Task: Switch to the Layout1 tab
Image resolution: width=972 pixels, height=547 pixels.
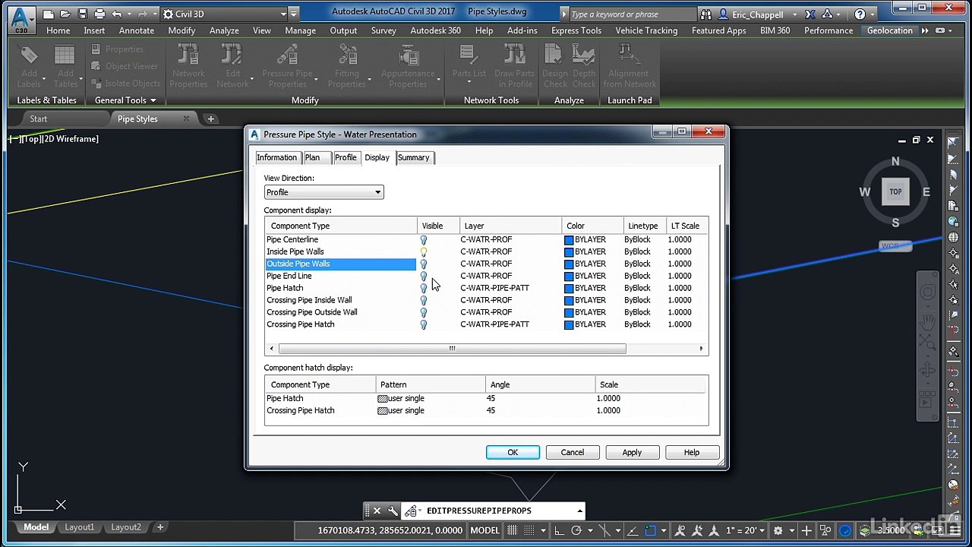Action: click(80, 527)
